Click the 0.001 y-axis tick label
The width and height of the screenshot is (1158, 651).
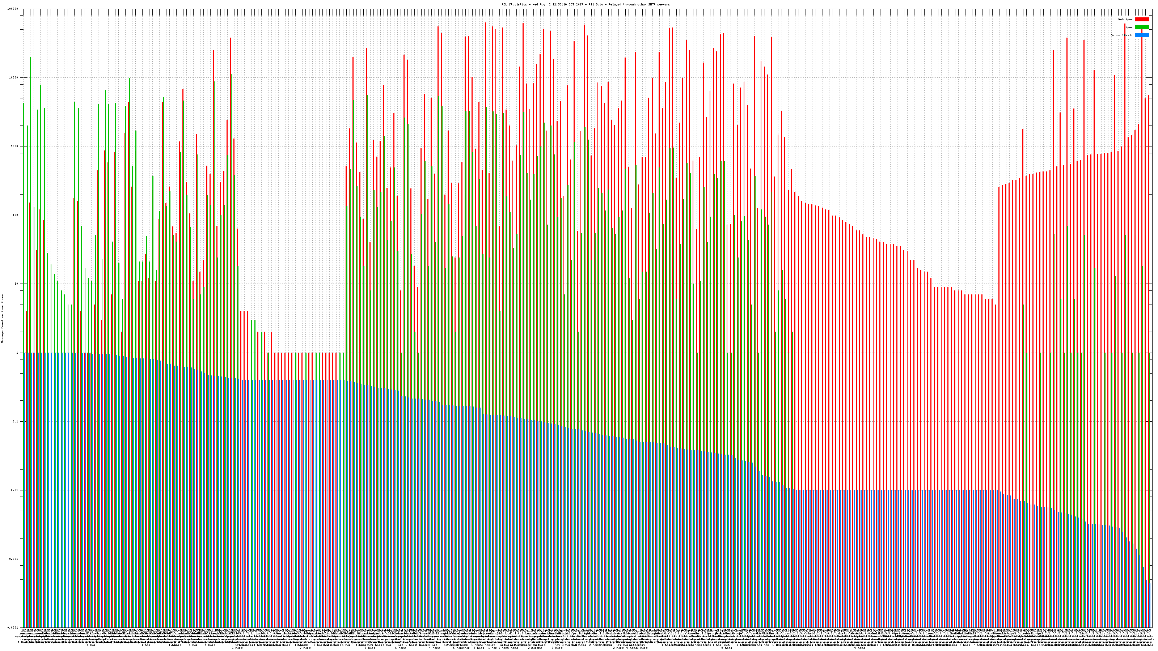click(14, 559)
